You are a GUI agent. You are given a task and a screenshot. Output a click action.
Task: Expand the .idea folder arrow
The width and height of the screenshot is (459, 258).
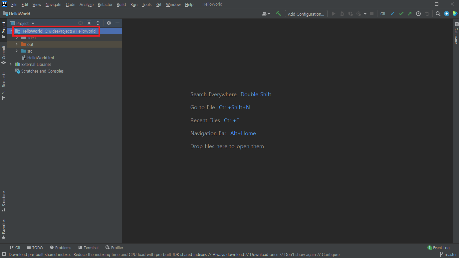click(17, 38)
